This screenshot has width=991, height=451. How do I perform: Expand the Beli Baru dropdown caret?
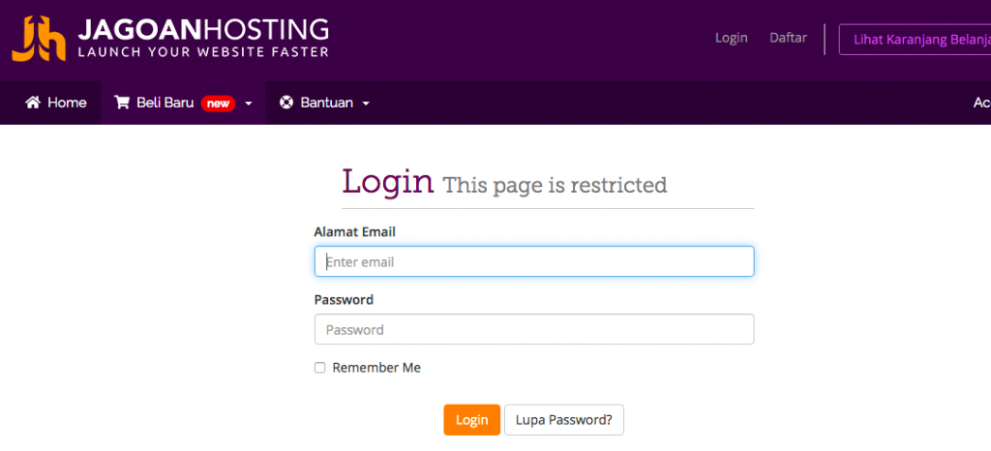click(x=249, y=104)
